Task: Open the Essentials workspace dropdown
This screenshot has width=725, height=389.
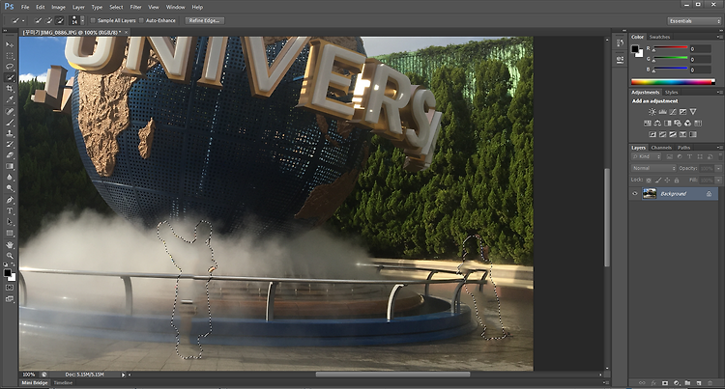Action: coord(693,21)
